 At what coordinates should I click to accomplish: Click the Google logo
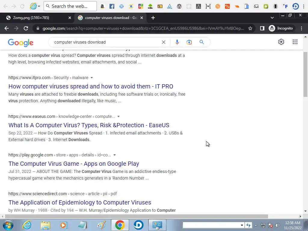click(x=21, y=42)
